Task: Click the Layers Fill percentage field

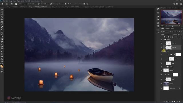Action: (179, 37)
